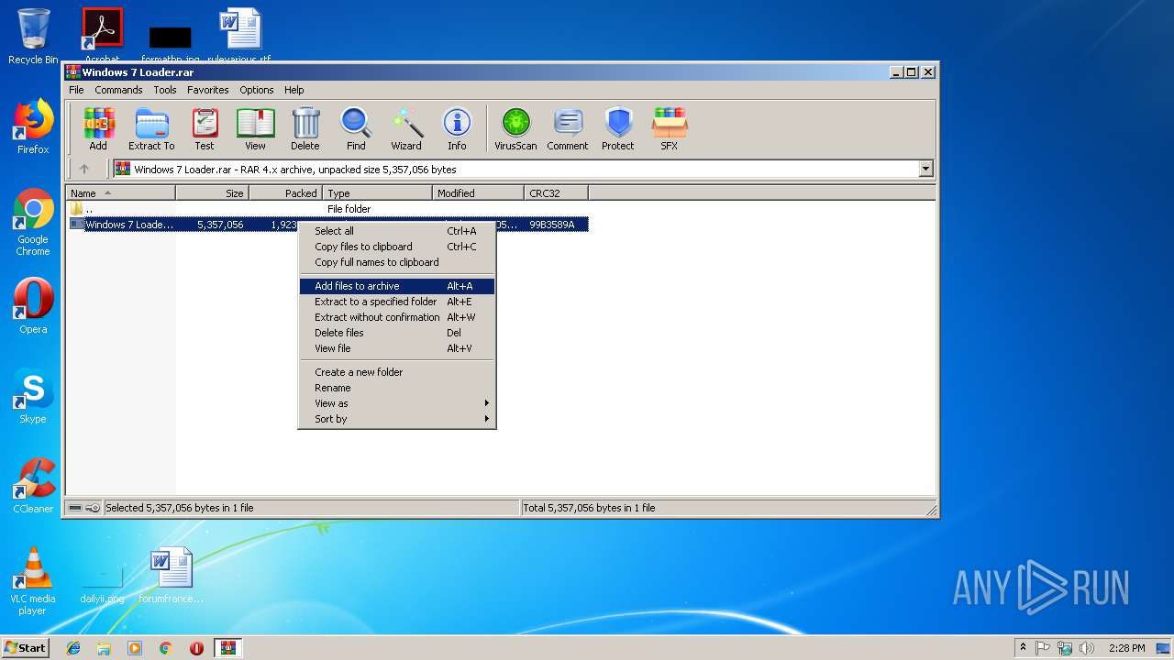Sort by the Size column header

[212, 193]
